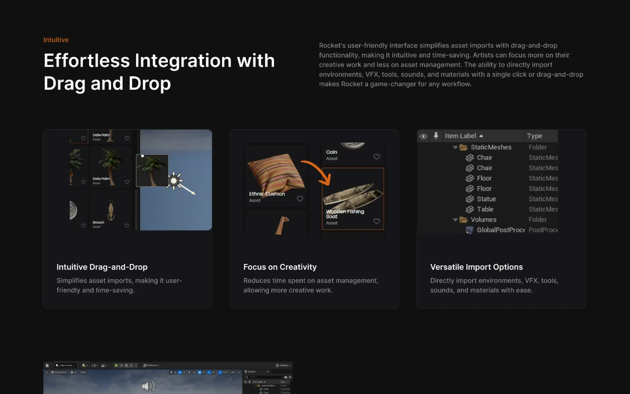630x394 pixels.
Task: Click the heart icon on the Coin asset
Action: coord(376,156)
